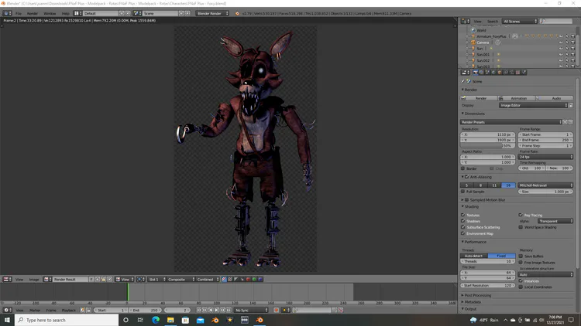Select Fixed threads mode
Image resolution: width=581 pixels, height=326 pixels.
coord(501,256)
